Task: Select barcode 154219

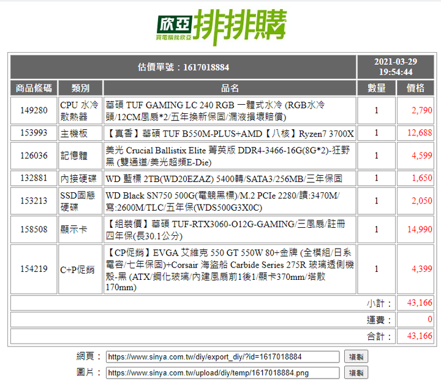Action: point(34,269)
